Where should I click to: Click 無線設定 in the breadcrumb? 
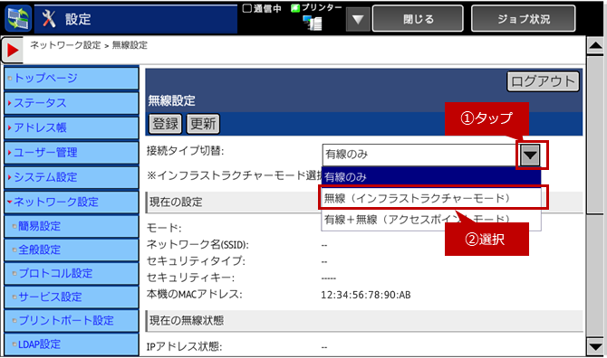pos(130,45)
